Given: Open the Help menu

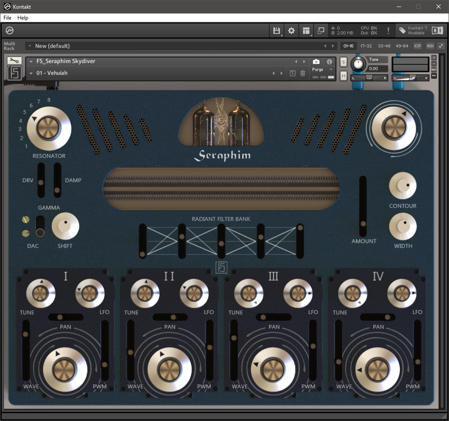Looking at the screenshot, I should pyautogui.click(x=23, y=18).
